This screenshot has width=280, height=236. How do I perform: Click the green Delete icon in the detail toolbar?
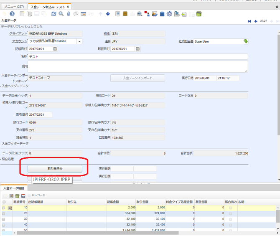pyautogui.click(x=17, y=196)
